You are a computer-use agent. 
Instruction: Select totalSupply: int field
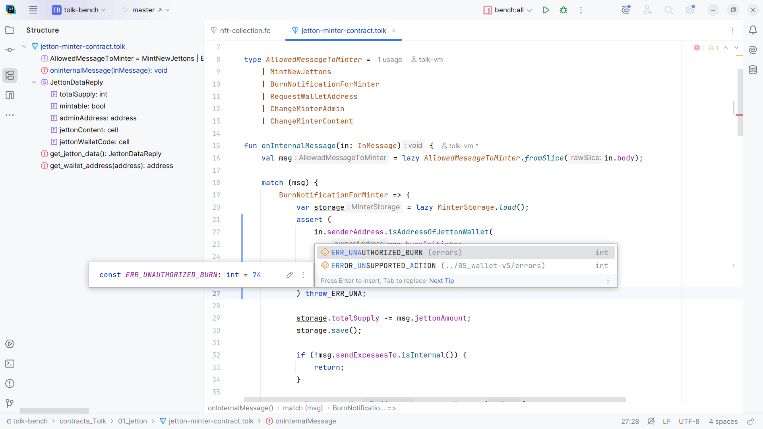(83, 94)
